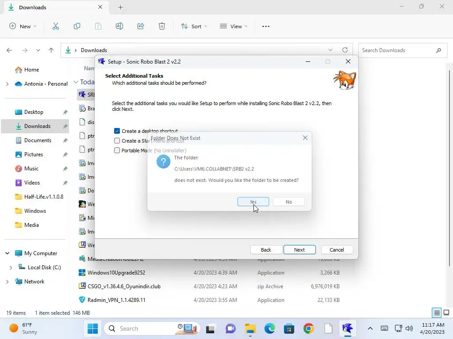This screenshot has height=339, width=453.
Task: Click the network tray icon
Action: point(399,328)
